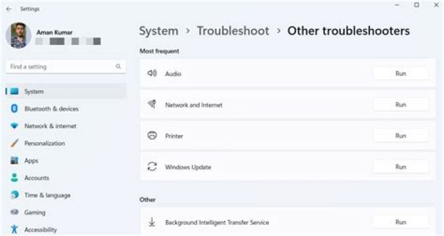Click the Other troubleshooters heading
444x236 pixels.
click(x=348, y=31)
